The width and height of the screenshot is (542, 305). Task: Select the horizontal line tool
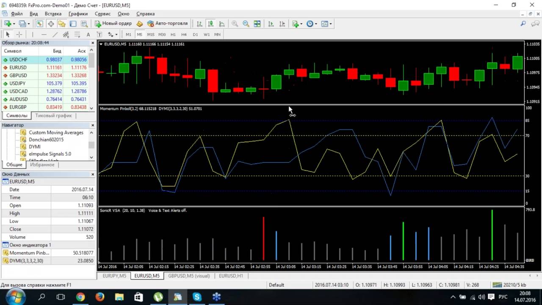pos(44,34)
